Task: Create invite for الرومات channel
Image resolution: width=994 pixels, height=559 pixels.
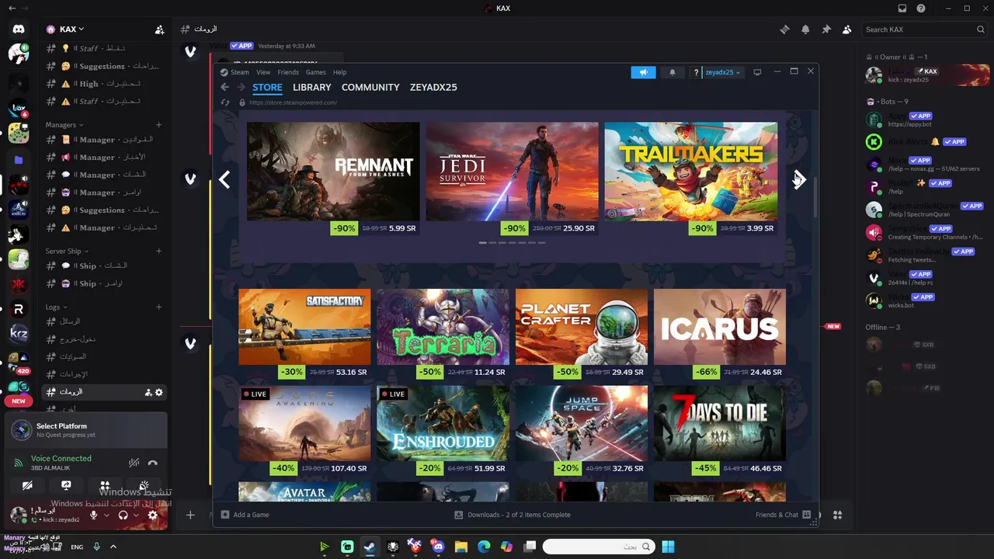Action: click(148, 392)
